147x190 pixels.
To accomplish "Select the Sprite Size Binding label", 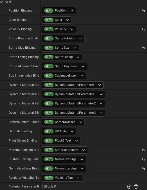I will click(x=22, y=48).
